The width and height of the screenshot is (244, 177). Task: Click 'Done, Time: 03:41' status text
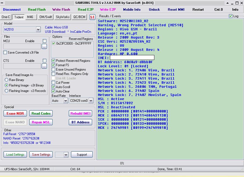tap(170, 169)
